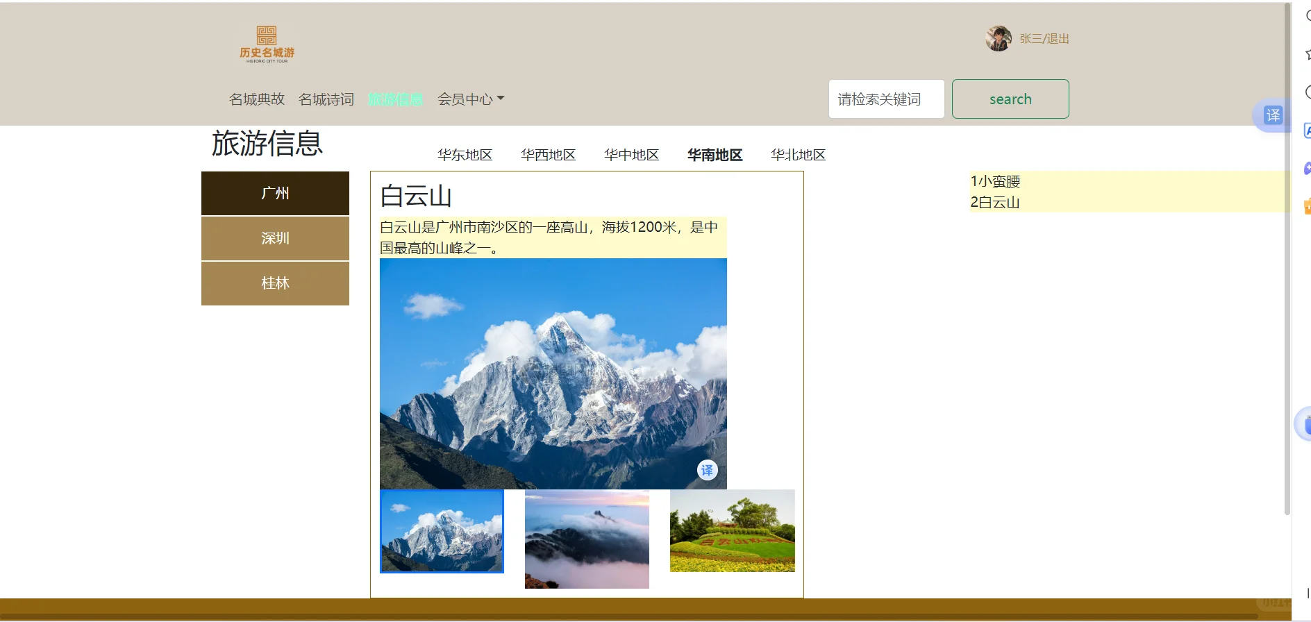
Task: Open the 名城典故 nav item
Action: click(x=257, y=99)
